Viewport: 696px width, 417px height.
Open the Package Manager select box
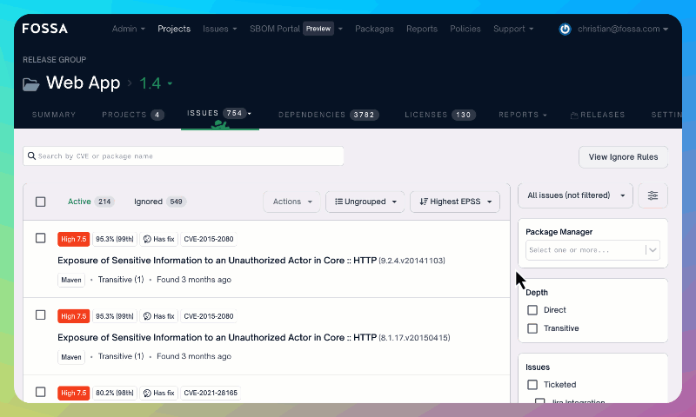tap(592, 250)
